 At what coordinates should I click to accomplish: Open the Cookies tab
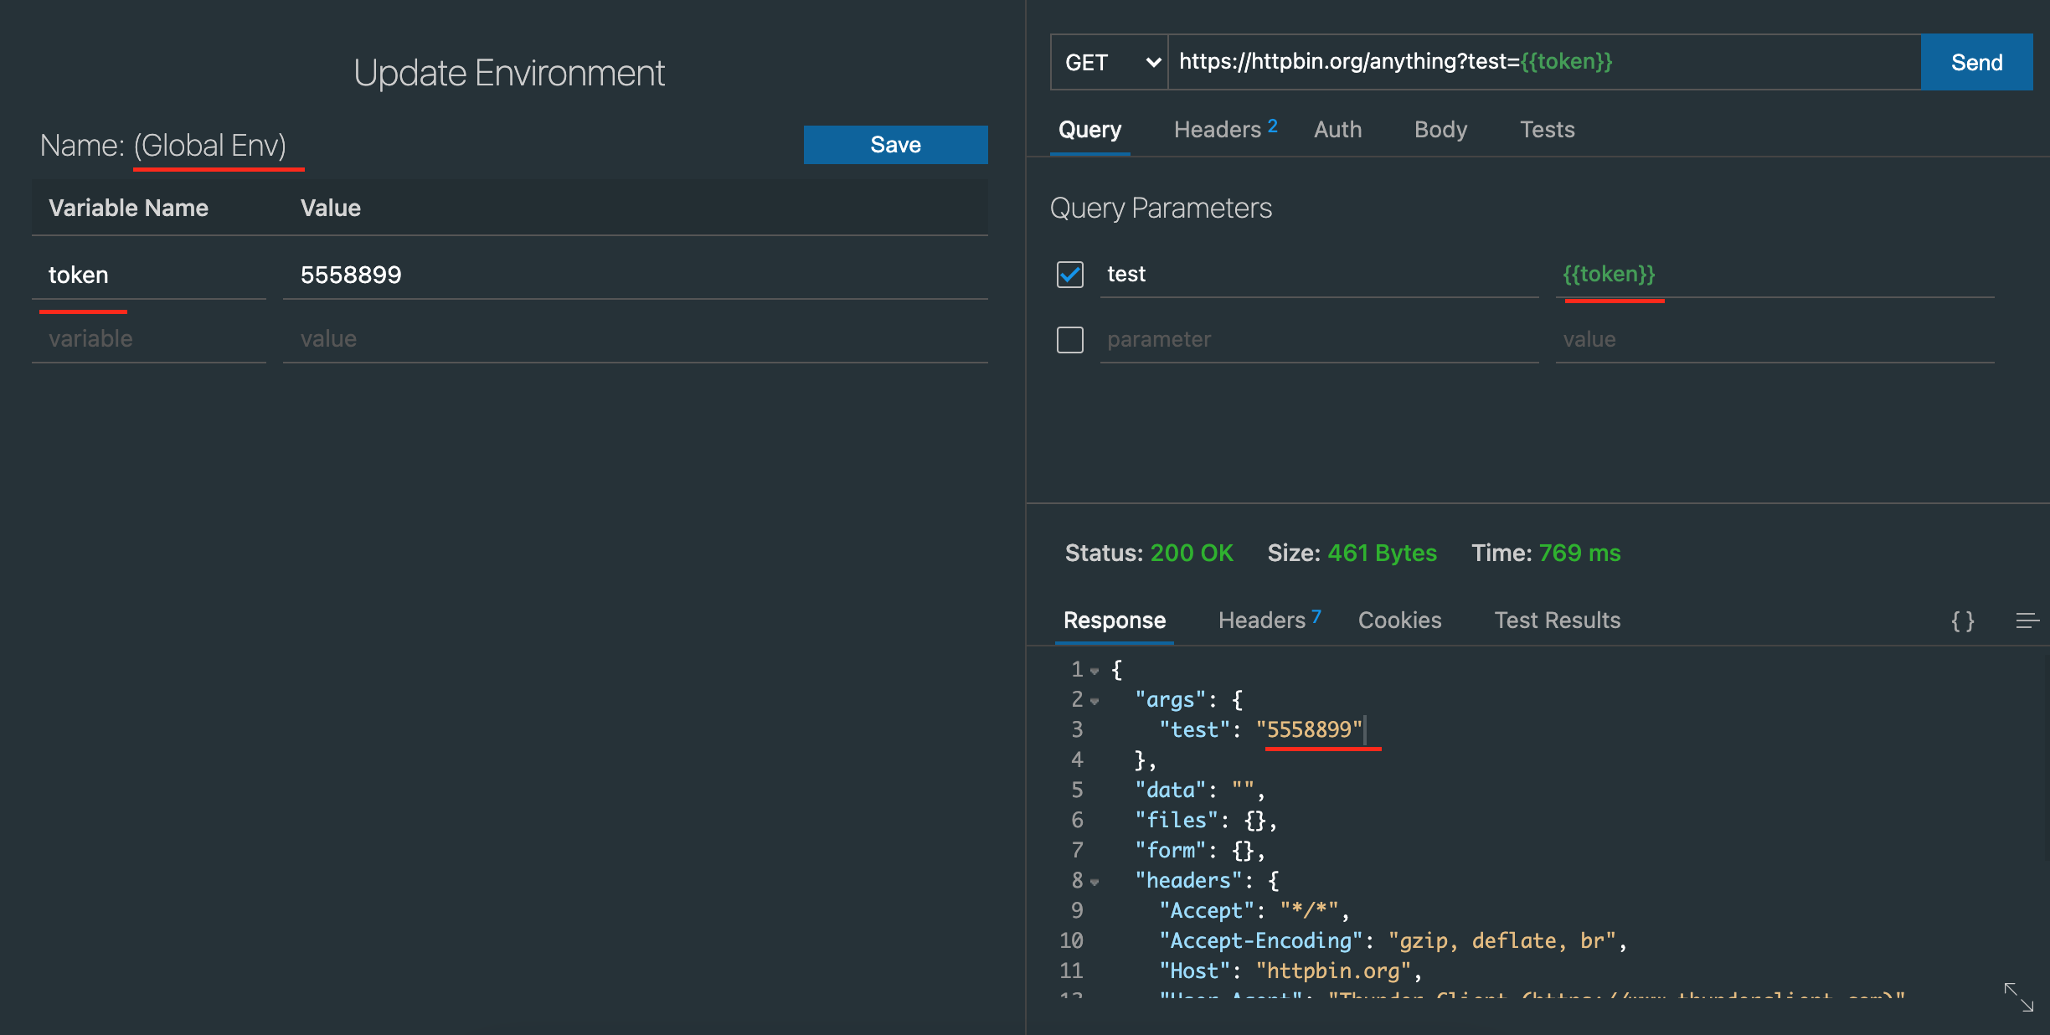[x=1399, y=620]
